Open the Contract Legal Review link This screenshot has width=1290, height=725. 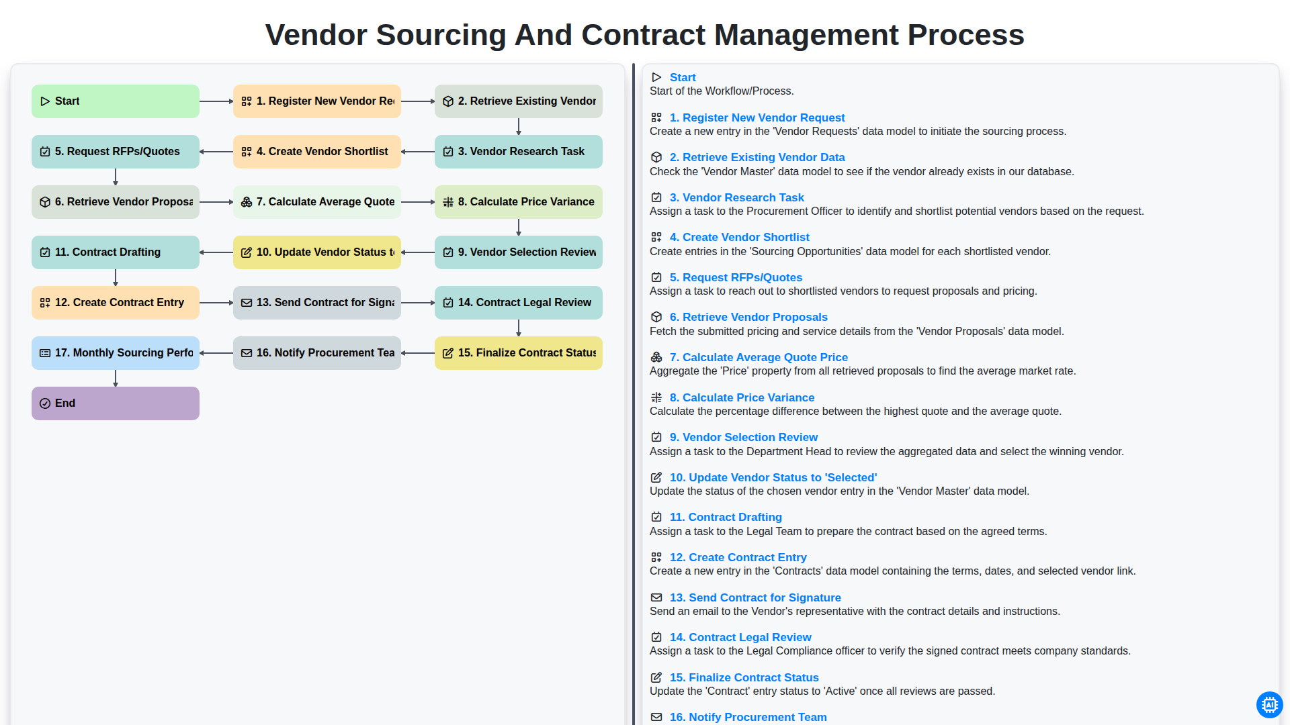click(x=740, y=637)
